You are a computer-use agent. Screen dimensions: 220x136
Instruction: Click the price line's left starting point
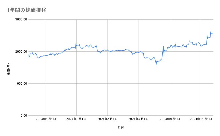coord(29,55)
